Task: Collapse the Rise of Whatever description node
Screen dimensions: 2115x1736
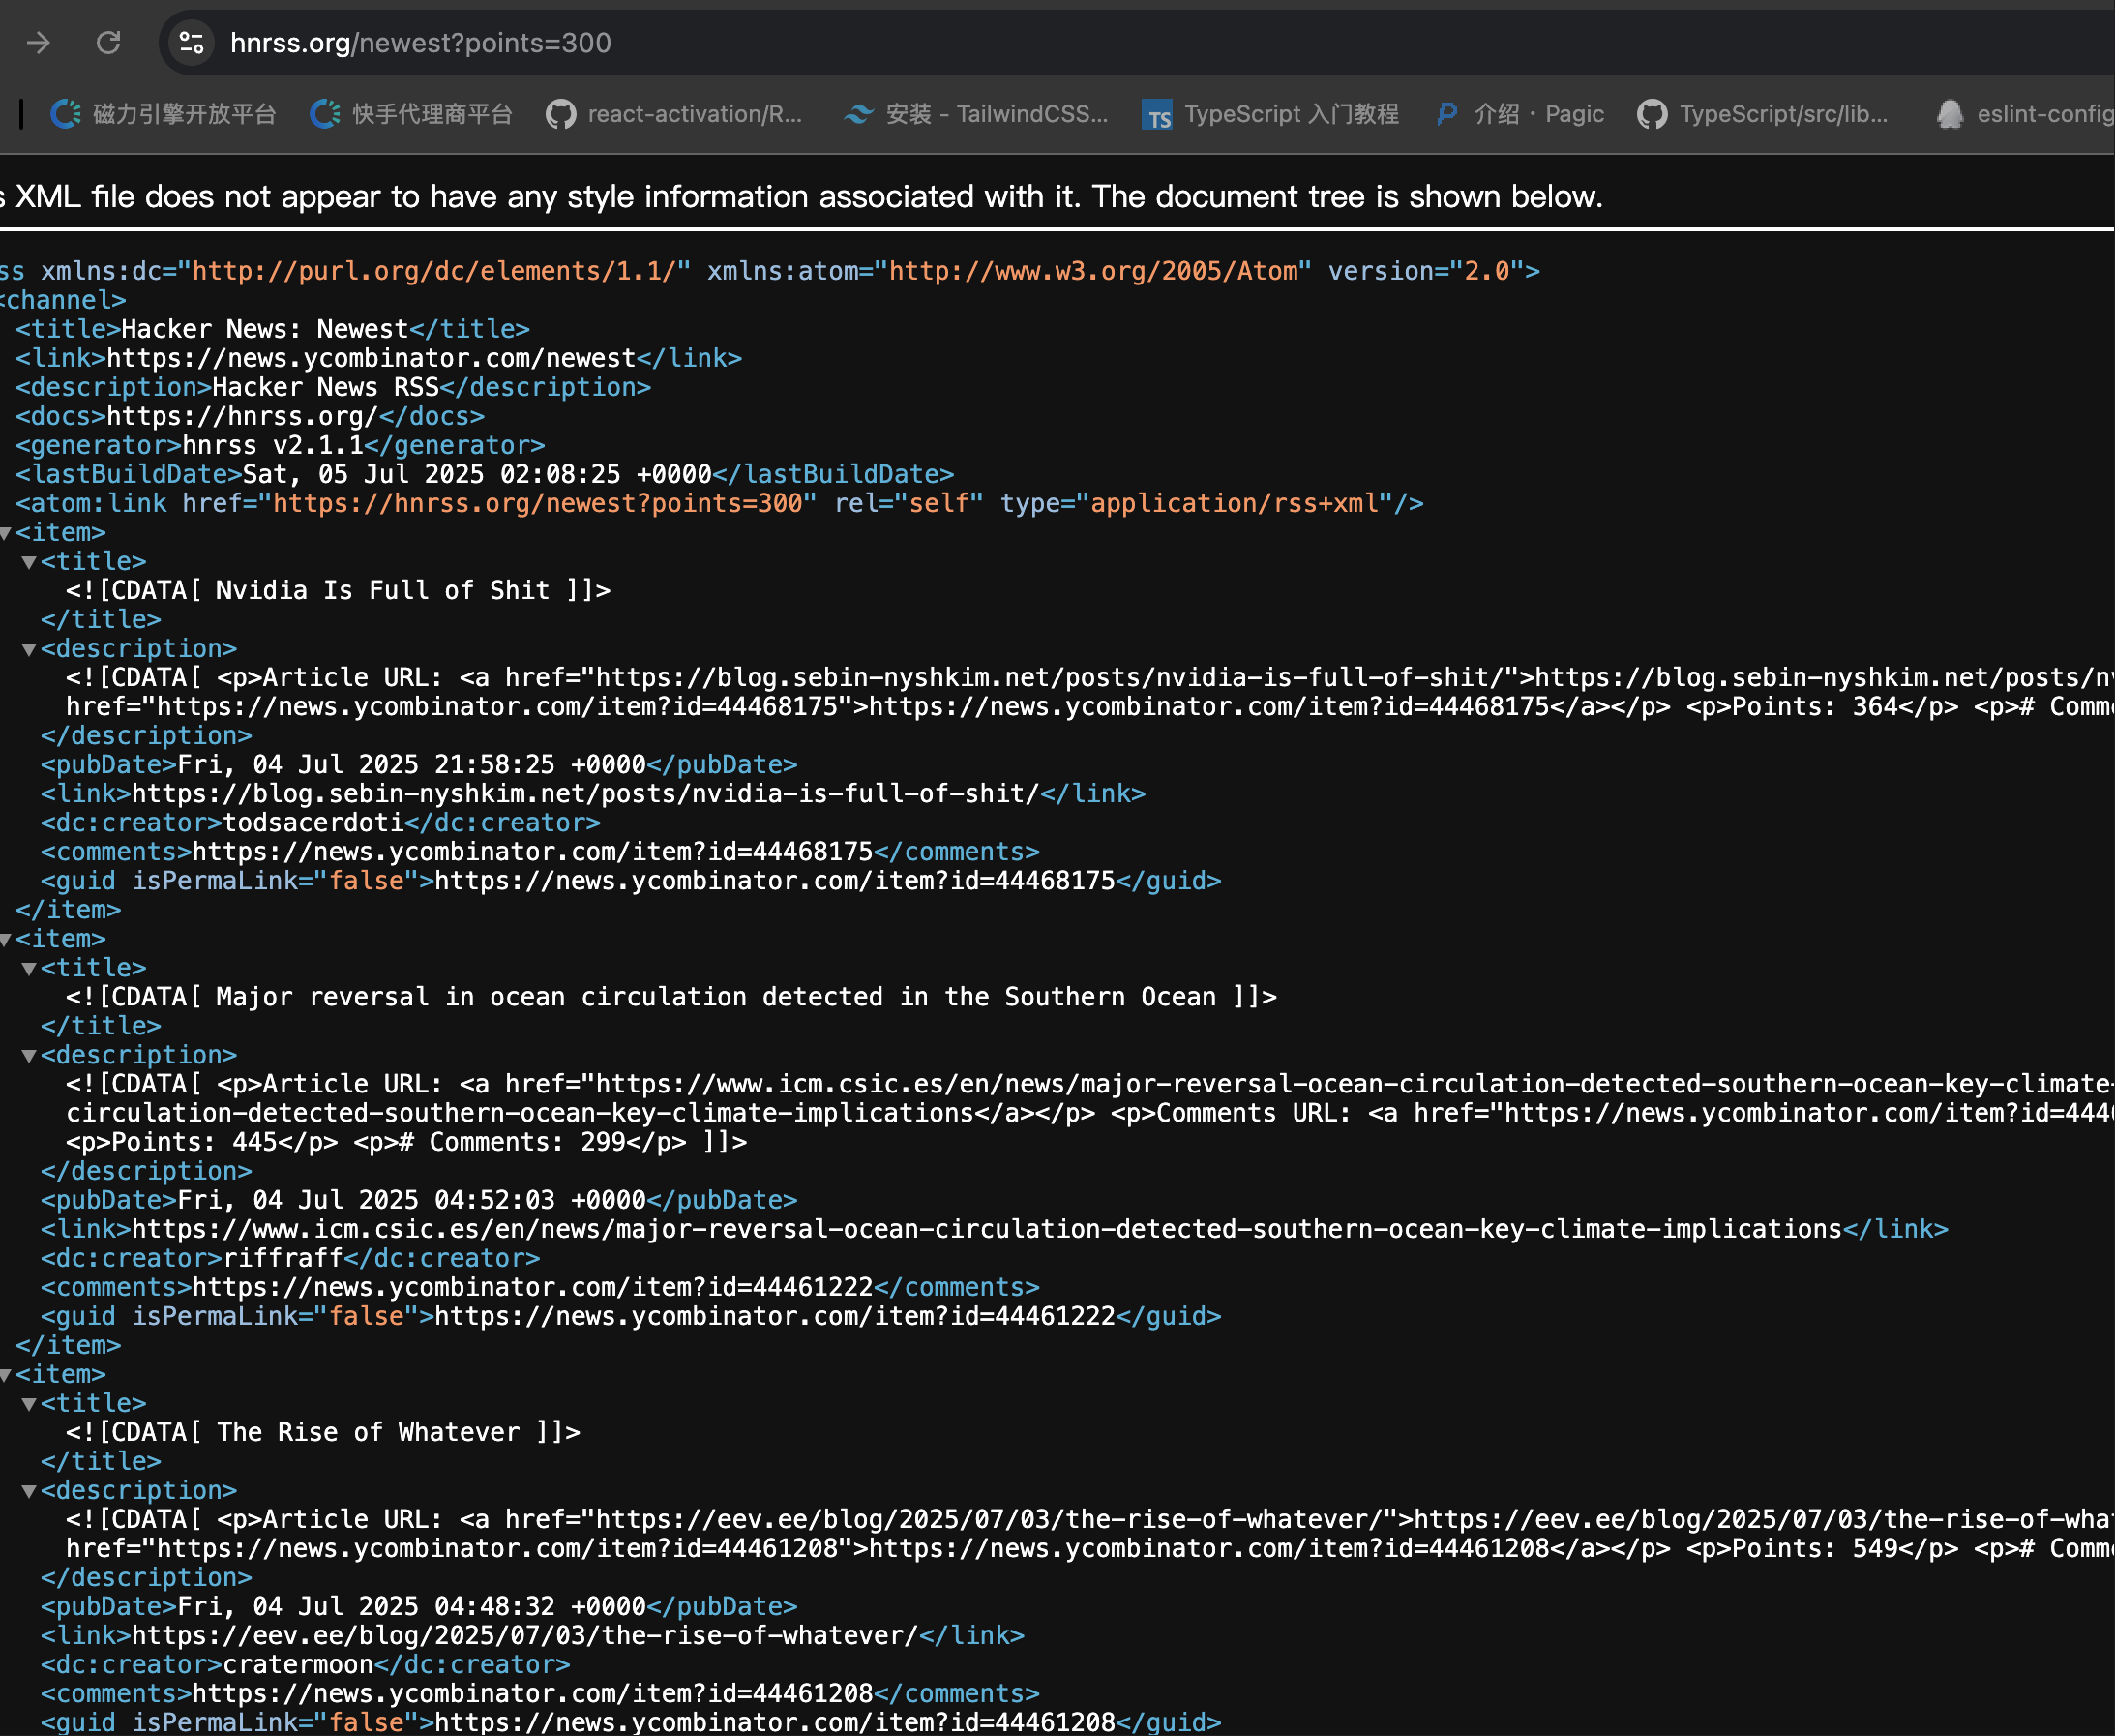Action: click(29, 1492)
